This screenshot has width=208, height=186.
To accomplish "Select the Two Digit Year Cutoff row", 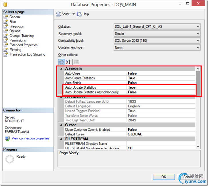I will coord(130,120).
